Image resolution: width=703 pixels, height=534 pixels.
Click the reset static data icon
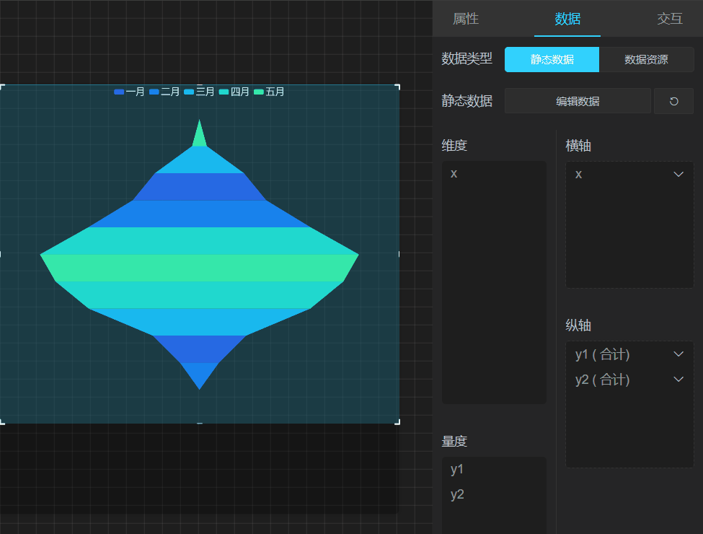pyautogui.click(x=674, y=102)
